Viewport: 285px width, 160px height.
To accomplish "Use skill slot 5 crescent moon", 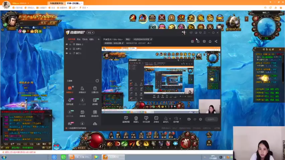I will [139, 144].
